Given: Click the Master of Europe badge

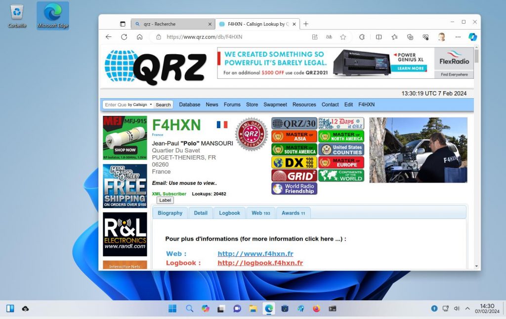Looking at the screenshot, I should (x=341, y=163).
